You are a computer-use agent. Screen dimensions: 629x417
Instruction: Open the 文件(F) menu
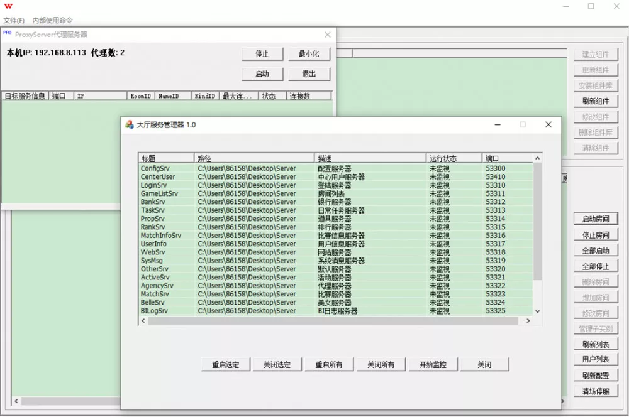tap(13, 20)
